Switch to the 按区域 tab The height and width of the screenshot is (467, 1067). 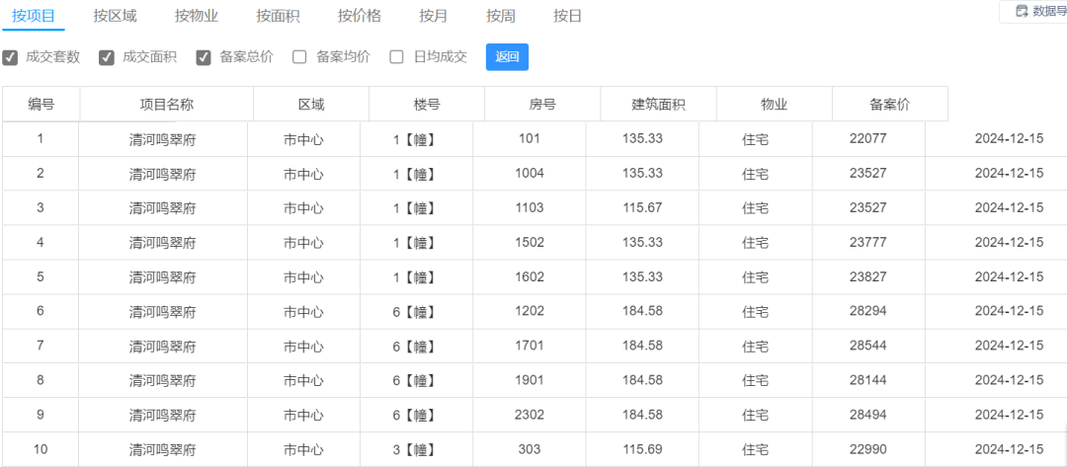[115, 17]
